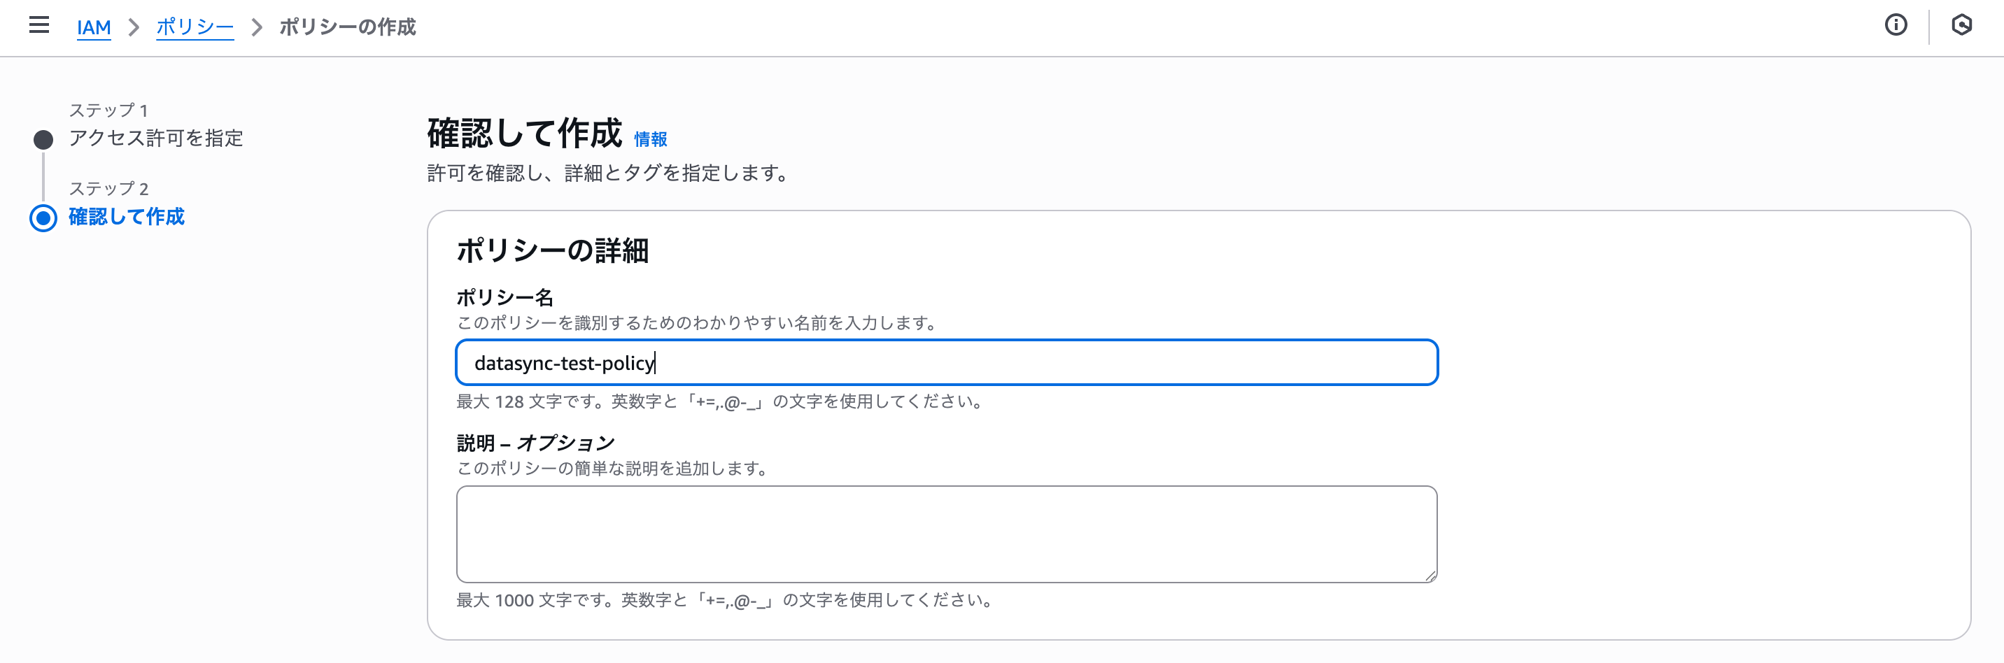Viewport: 2004px width, 663px height.
Task: Click the hexagon icon at top right
Action: [1961, 26]
